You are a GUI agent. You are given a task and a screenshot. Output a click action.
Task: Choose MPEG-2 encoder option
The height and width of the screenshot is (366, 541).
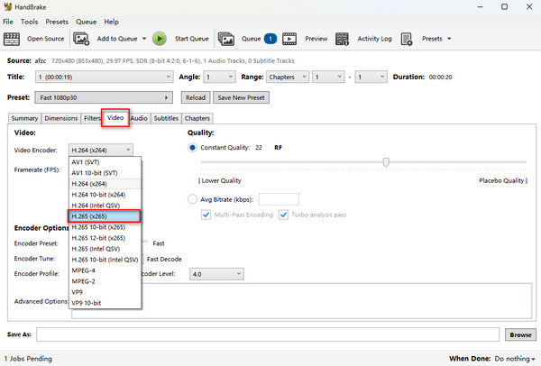click(x=105, y=281)
